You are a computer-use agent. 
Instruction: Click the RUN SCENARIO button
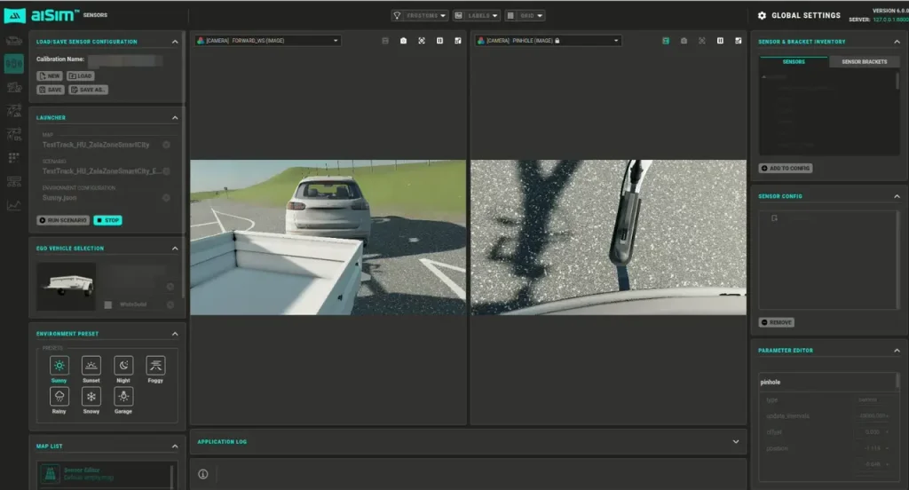[63, 220]
